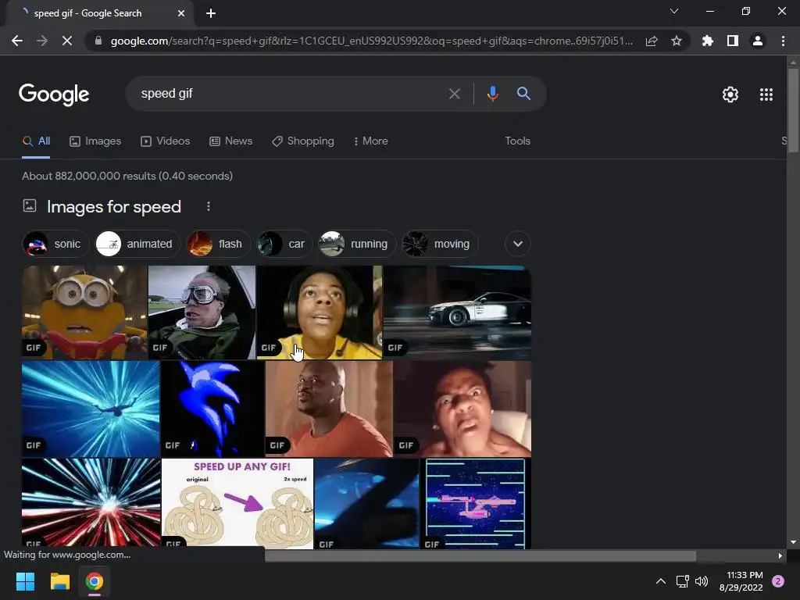Open the More search options menu
This screenshot has width=800, height=600.
pos(371,141)
